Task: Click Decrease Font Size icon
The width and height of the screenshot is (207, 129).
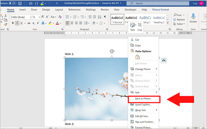Action: pos(47,17)
